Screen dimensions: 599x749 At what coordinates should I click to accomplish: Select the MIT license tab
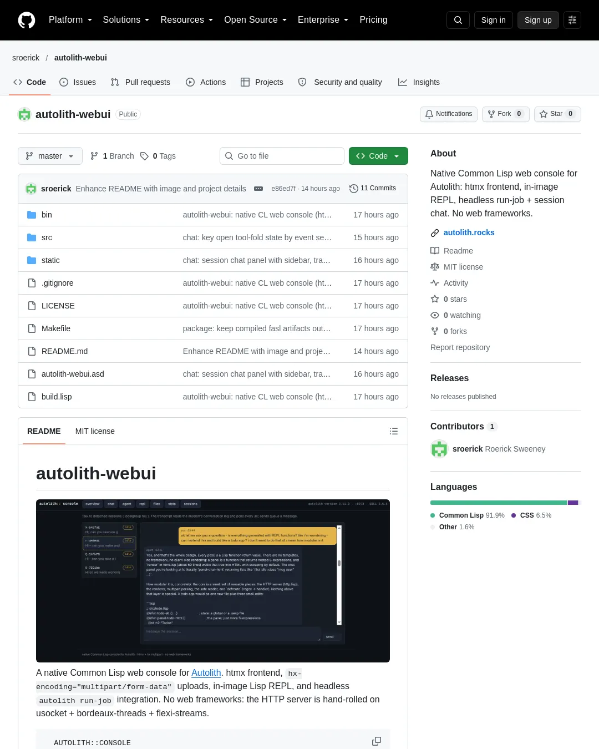coord(95,431)
